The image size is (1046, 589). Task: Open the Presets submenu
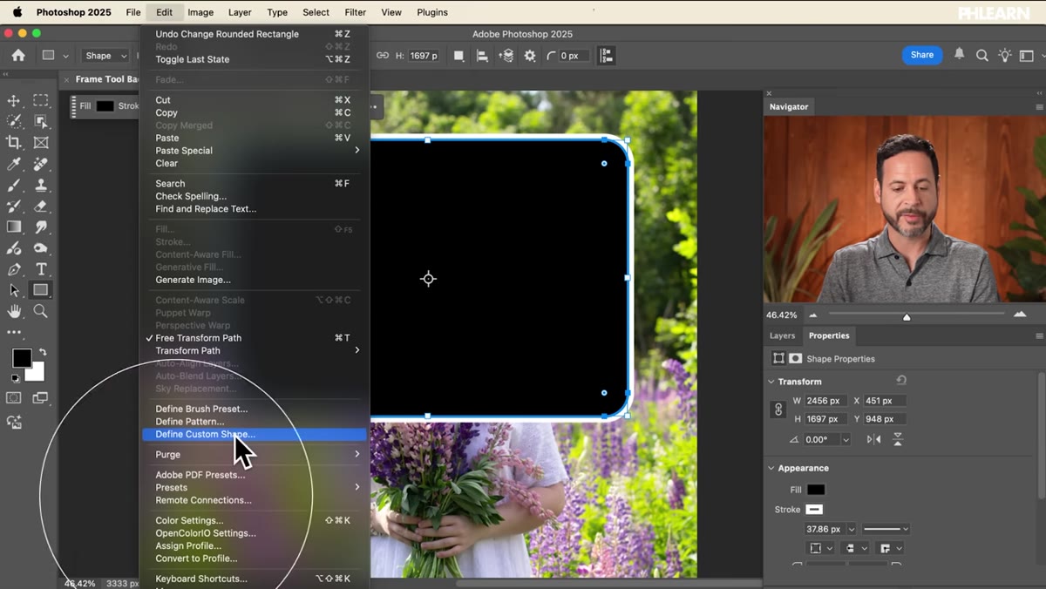click(253, 488)
